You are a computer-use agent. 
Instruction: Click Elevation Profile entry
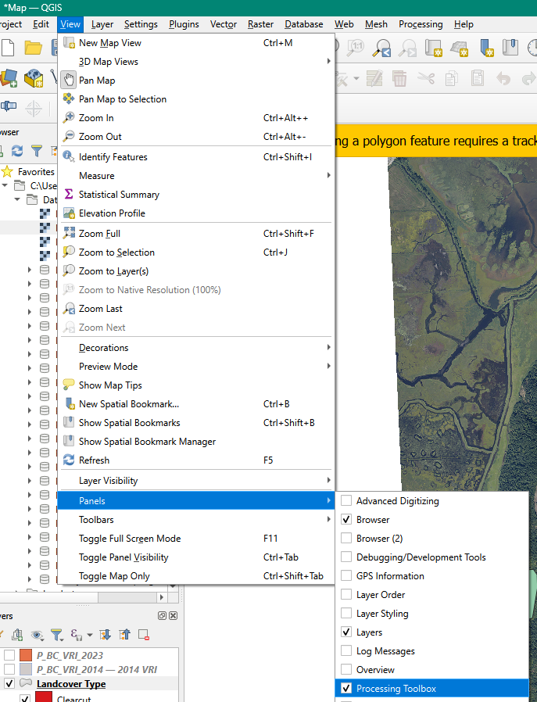coord(112,213)
